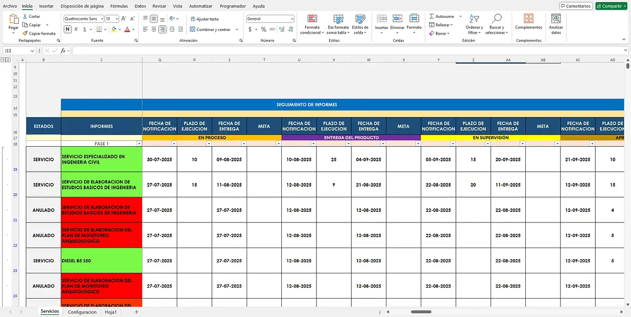Switch to the Insertar tab

click(46, 6)
